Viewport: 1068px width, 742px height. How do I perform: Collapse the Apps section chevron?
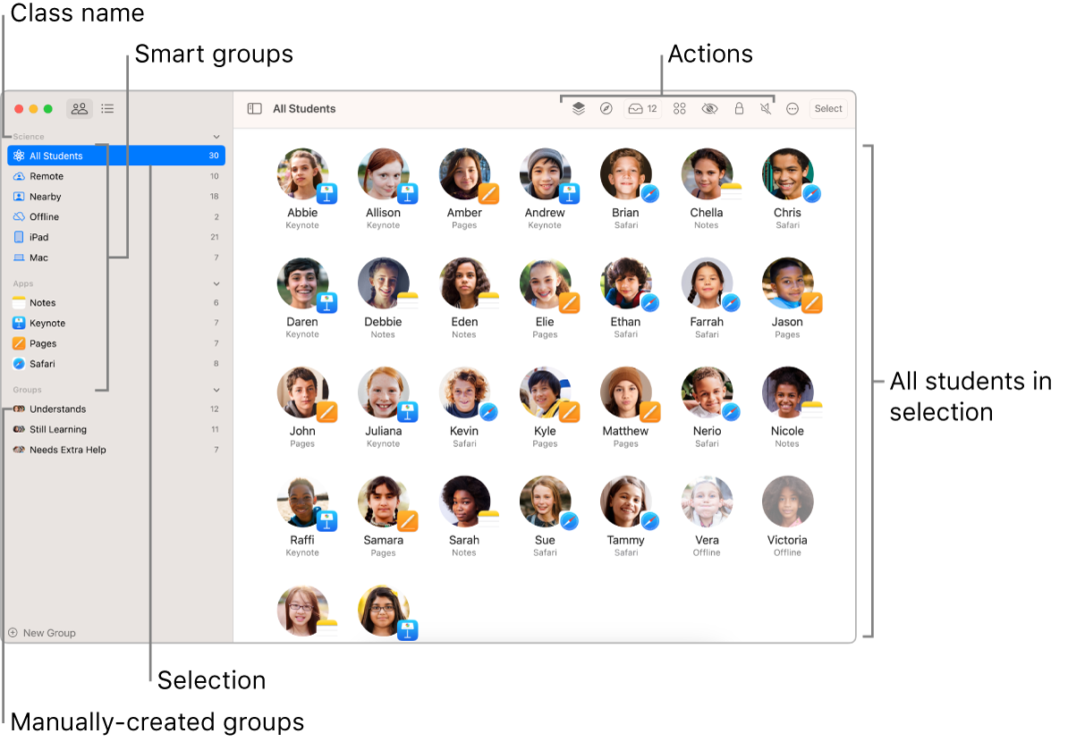(216, 282)
